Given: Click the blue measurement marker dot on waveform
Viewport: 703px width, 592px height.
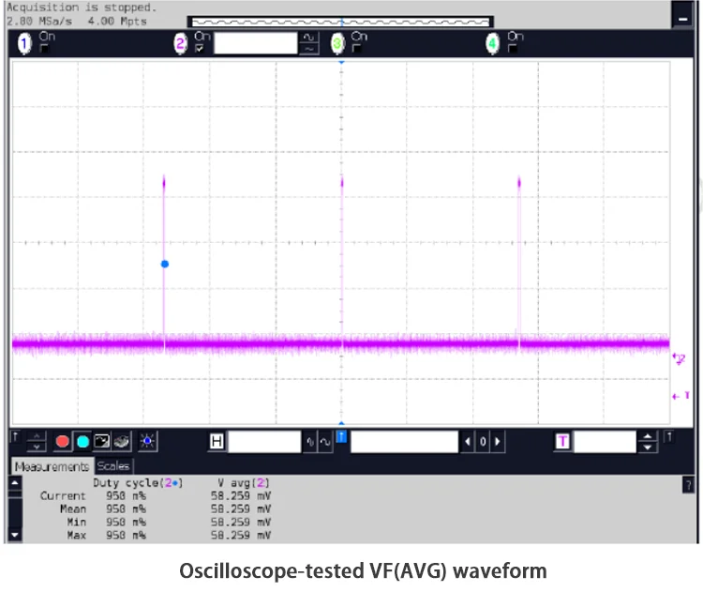Looking at the screenshot, I should click(x=165, y=264).
